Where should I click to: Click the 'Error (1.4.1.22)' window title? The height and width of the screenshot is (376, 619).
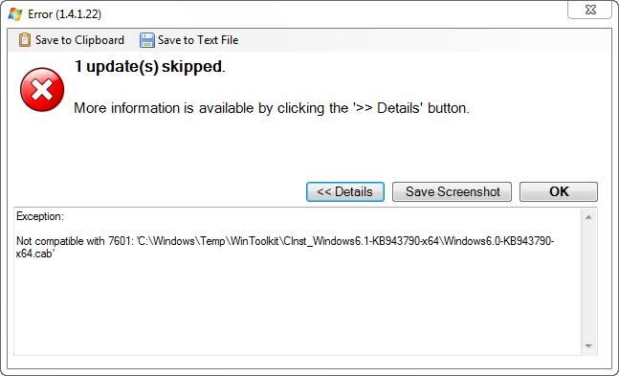click(65, 14)
